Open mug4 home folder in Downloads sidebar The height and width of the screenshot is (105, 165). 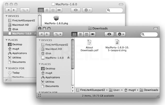47,73
